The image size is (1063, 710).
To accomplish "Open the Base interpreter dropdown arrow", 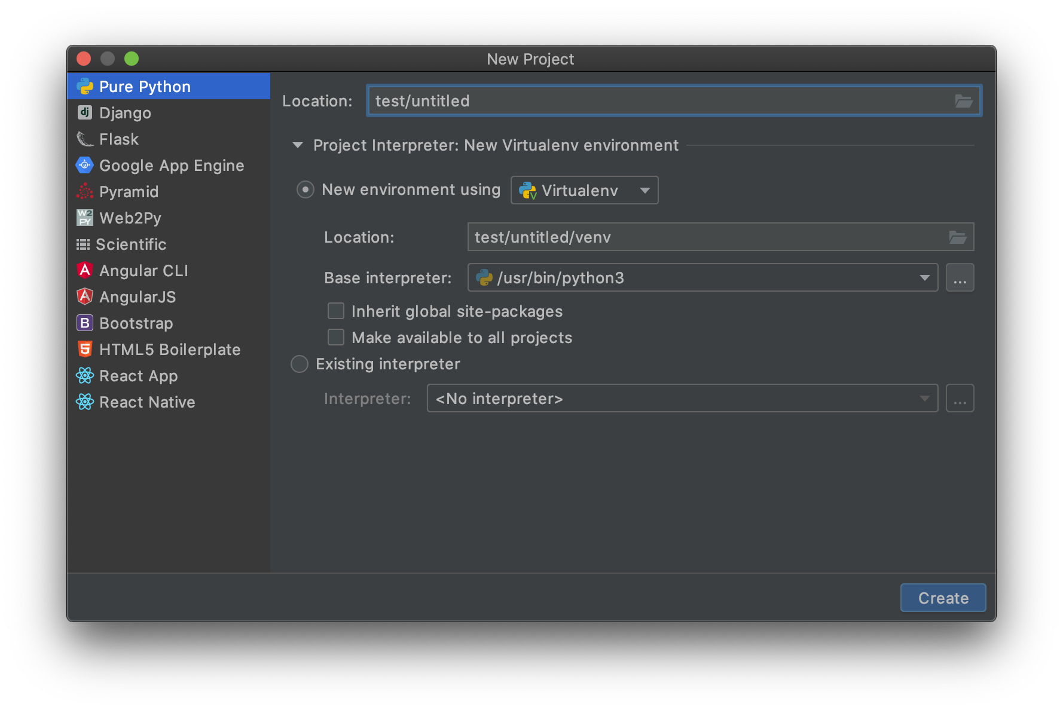I will click(924, 277).
